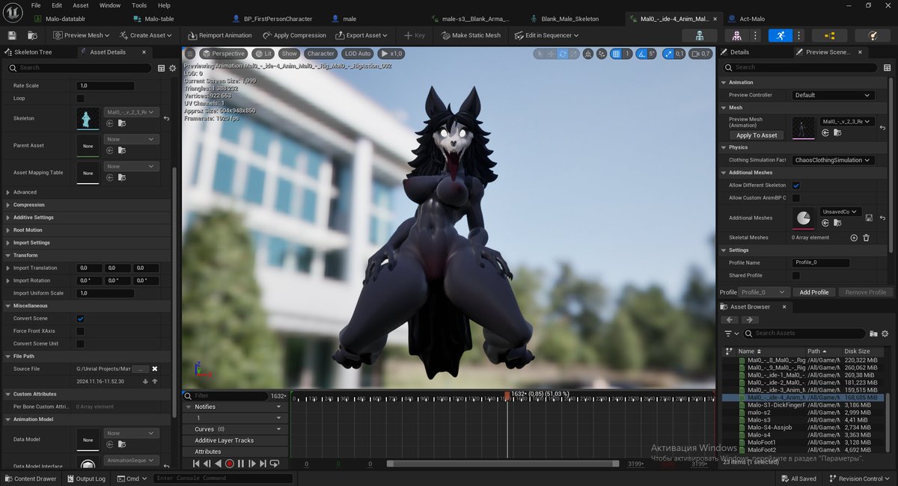The image size is (898, 486).
Task: Click the timeline horizontal range scrollbar
Action: 503,464
